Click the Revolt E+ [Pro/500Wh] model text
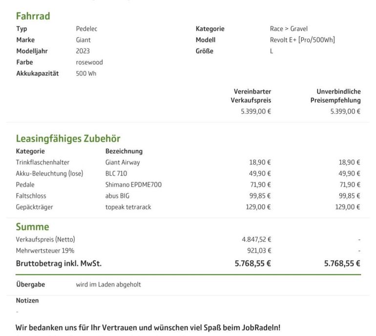Screen dimensions: 376x336 tap(302, 40)
